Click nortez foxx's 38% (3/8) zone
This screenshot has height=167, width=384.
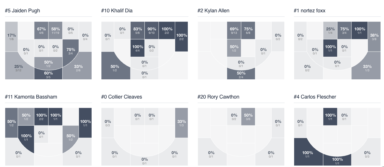(374, 37)
